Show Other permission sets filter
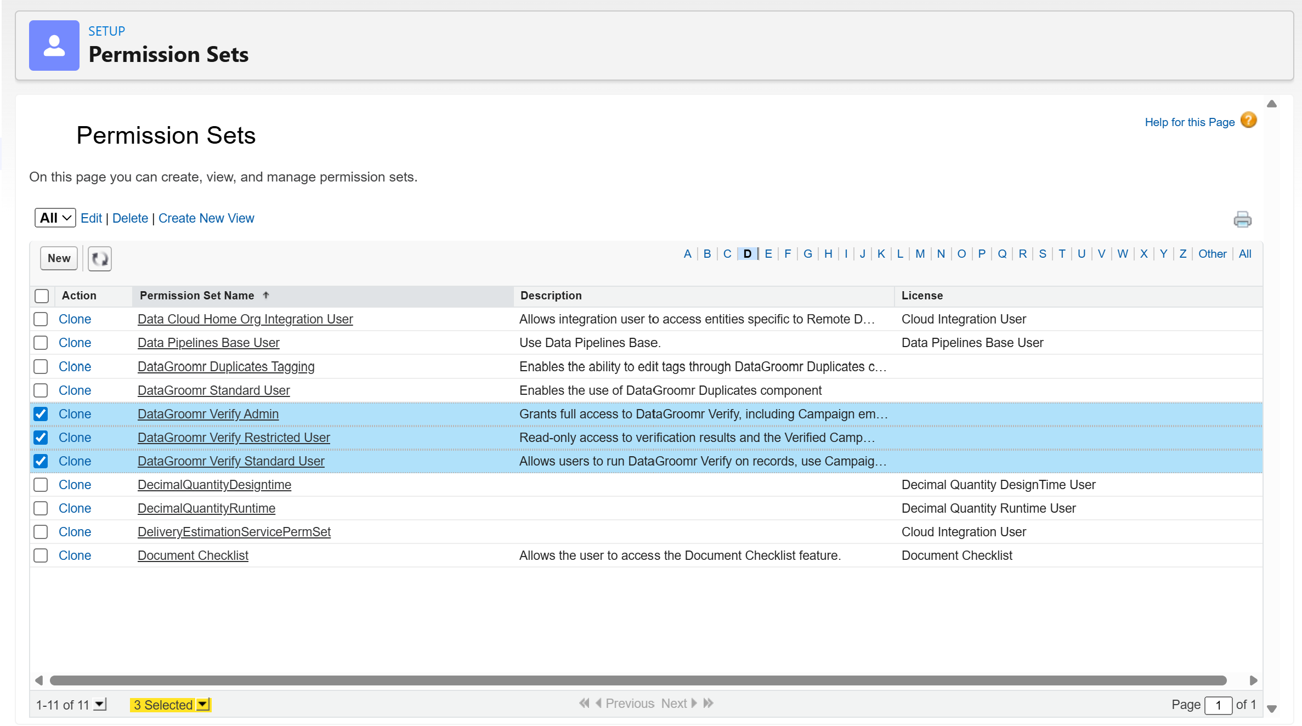 point(1212,254)
